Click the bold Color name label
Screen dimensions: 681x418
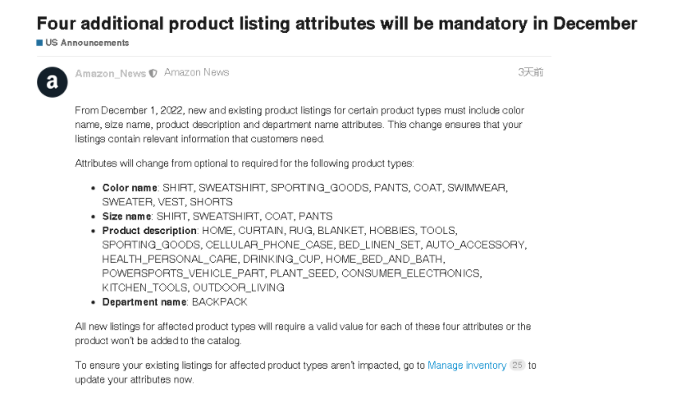click(x=130, y=187)
